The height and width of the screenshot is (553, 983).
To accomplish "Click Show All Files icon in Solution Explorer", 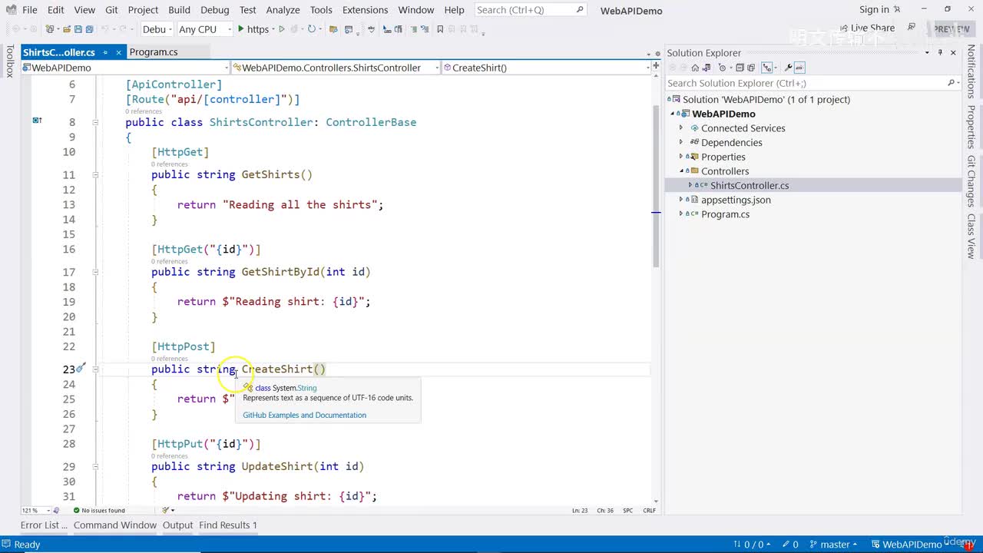I will tap(751, 68).
